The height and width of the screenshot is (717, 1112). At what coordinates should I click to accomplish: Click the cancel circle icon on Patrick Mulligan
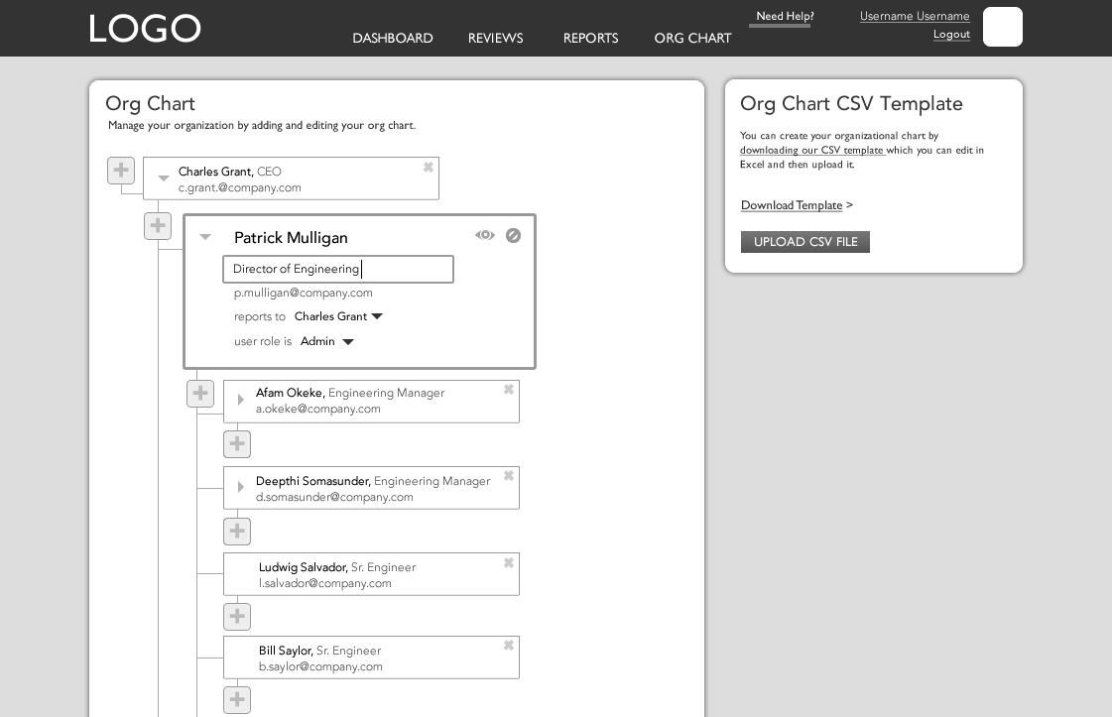point(514,235)
